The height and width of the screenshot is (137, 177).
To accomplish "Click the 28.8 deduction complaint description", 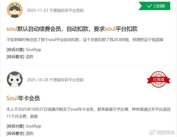I will pyautogui.click(x=85, y=40).
